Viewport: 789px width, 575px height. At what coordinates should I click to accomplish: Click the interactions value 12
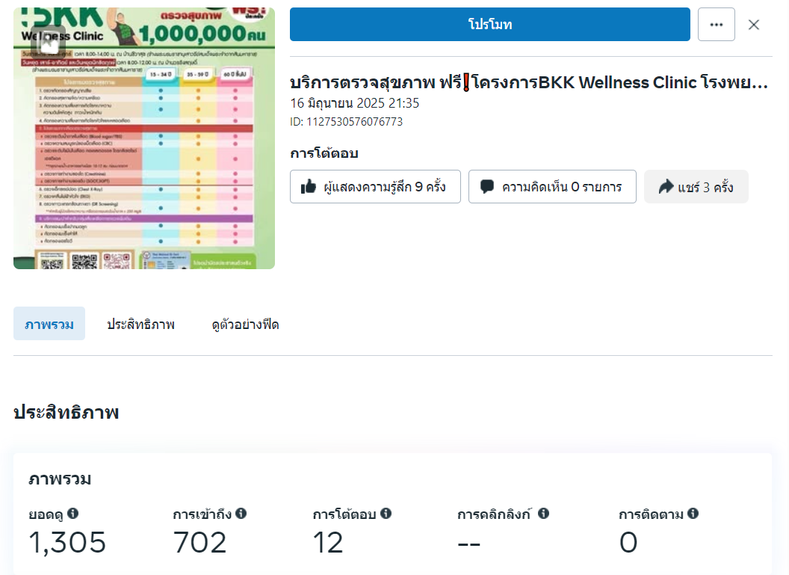328,542
